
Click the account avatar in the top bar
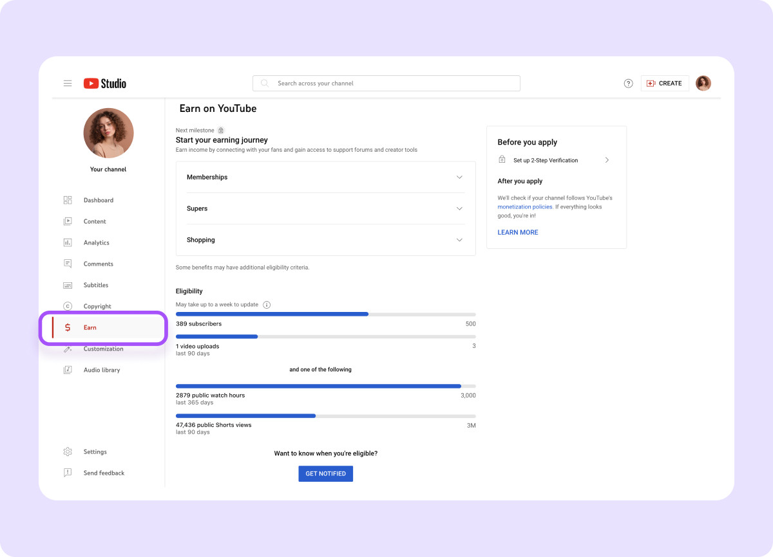point(703,83)
